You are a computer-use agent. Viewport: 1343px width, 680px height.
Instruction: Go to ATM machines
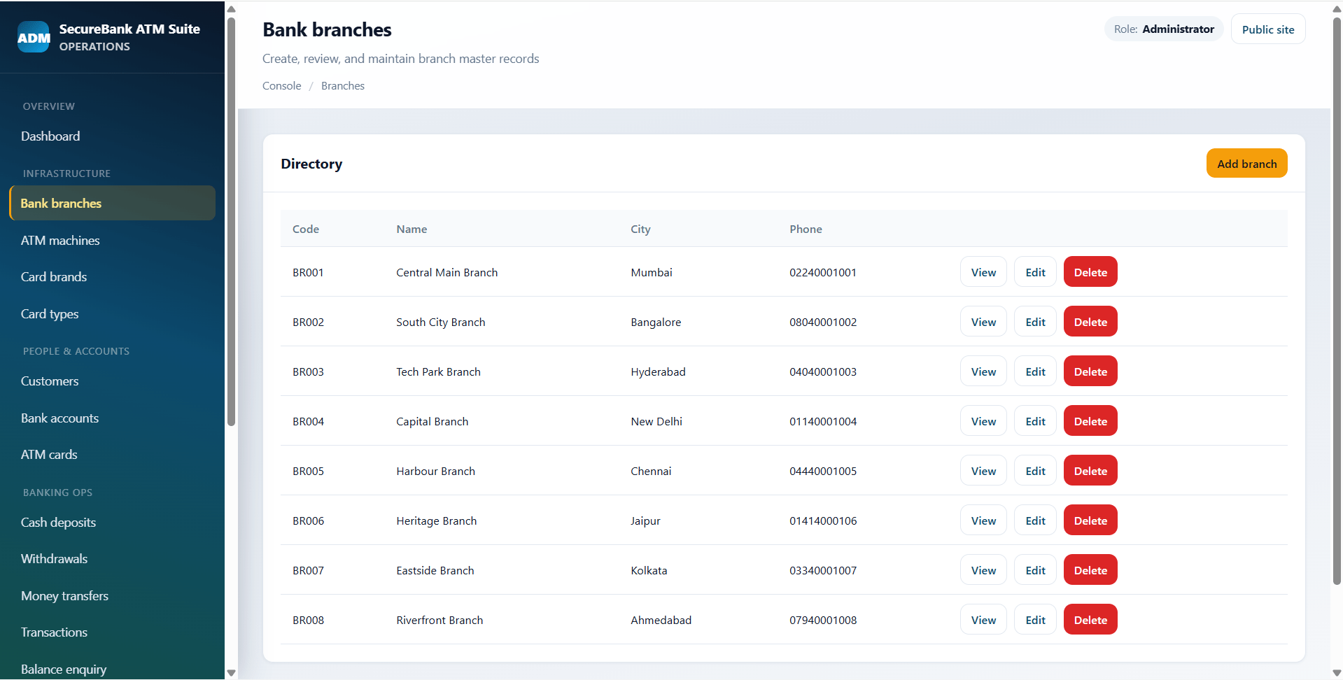pyautogui.click(x=60, y=240)
